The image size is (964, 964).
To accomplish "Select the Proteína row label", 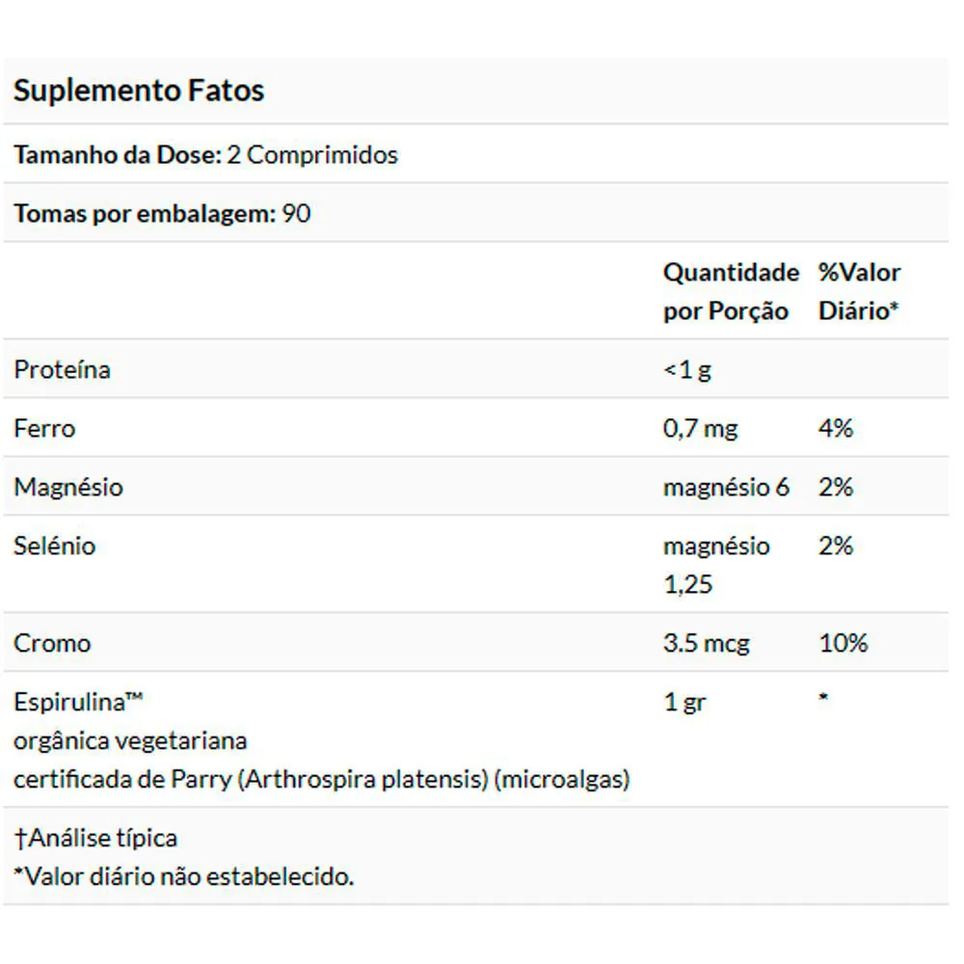I will pos(62,370).
